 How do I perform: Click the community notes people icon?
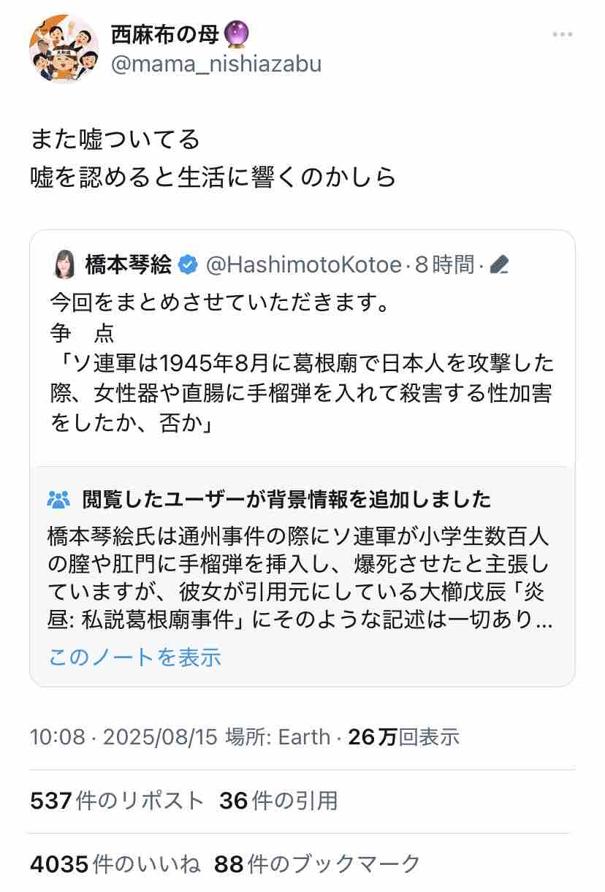pos(59,500)
